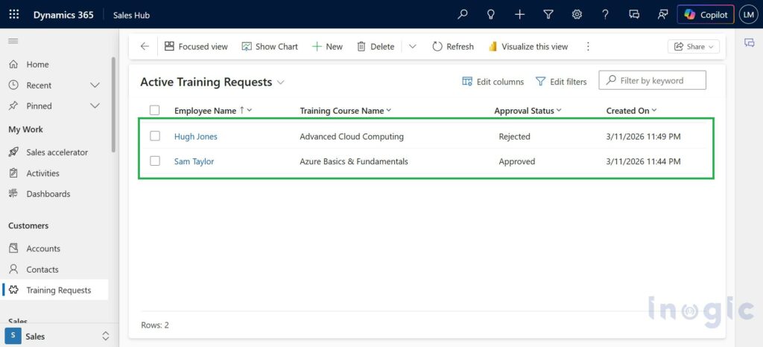This screenshot has width=763, height=347.
Task: Open Recent in the sidebar
Action: tap(39, 85)
